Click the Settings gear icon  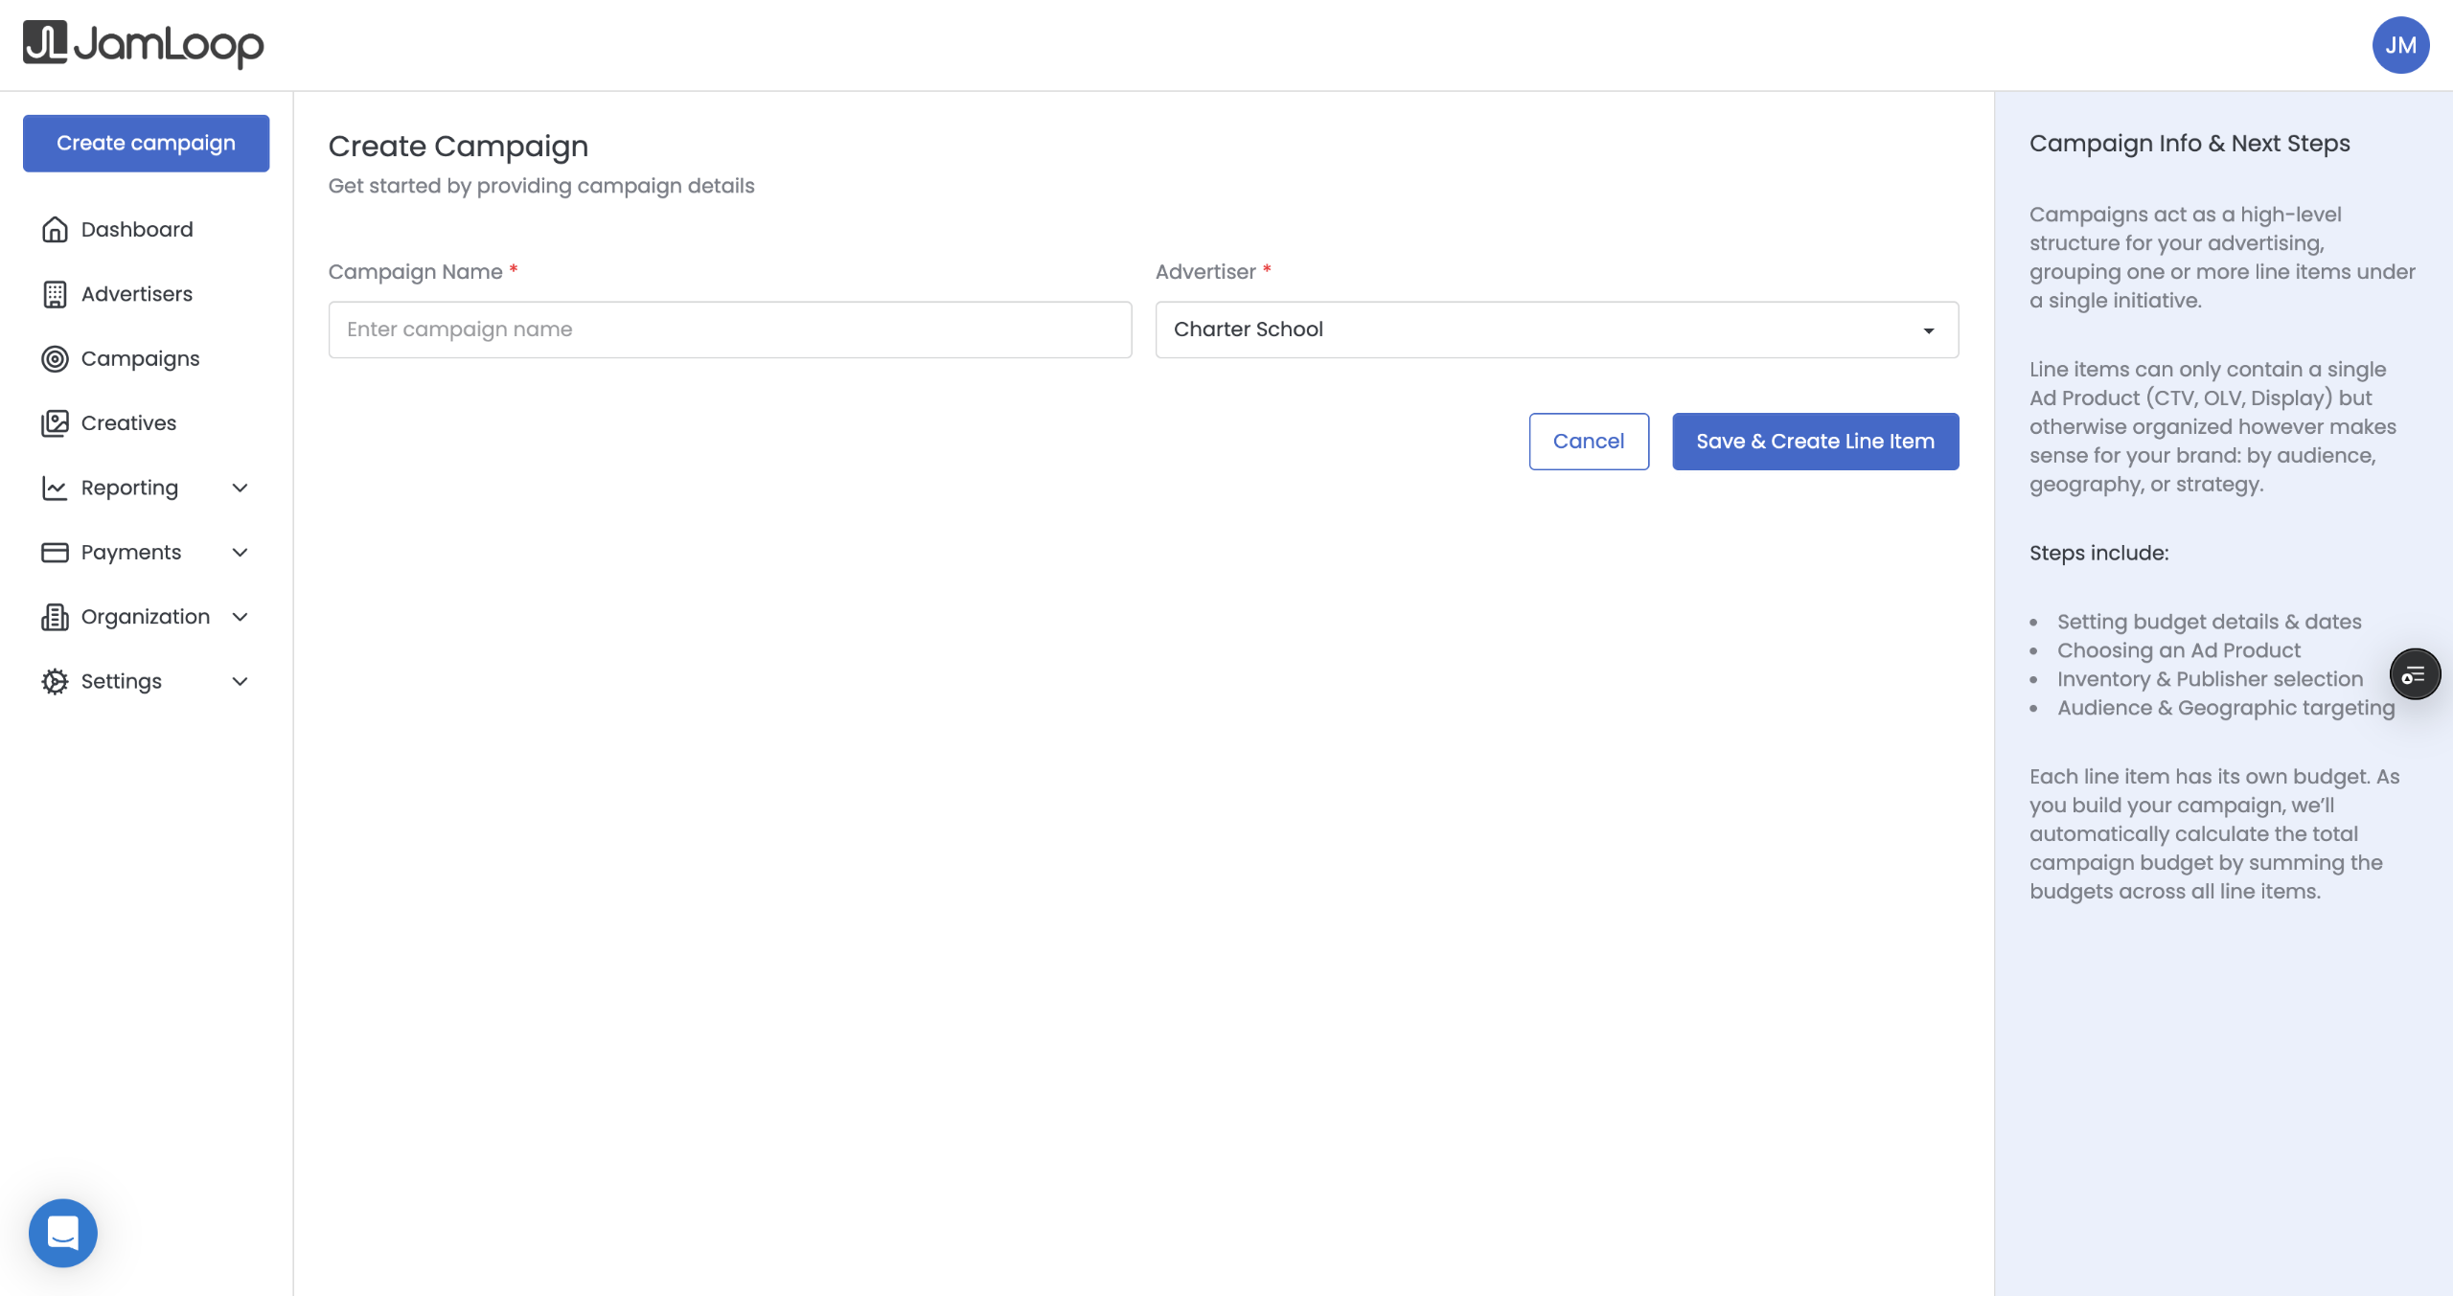(x=55, y=681)
